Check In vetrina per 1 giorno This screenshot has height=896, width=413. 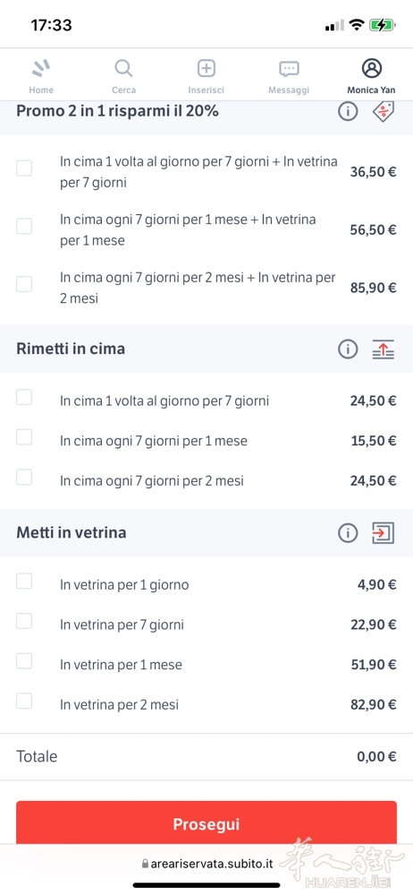(x=24, y=582)
